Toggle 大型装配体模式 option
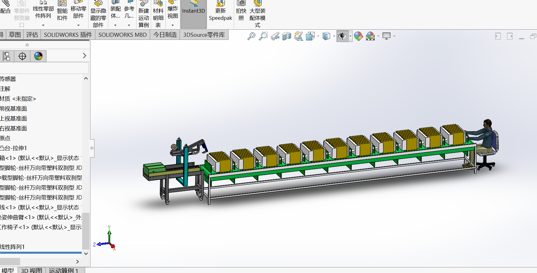Viewport: 537px width, 273px height. point(257,14)
